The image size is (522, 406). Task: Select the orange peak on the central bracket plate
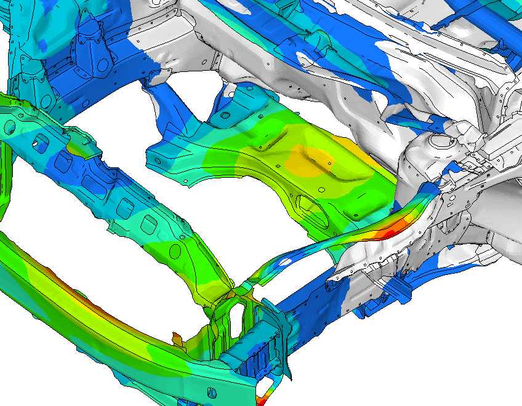click(x=310, y=162)
